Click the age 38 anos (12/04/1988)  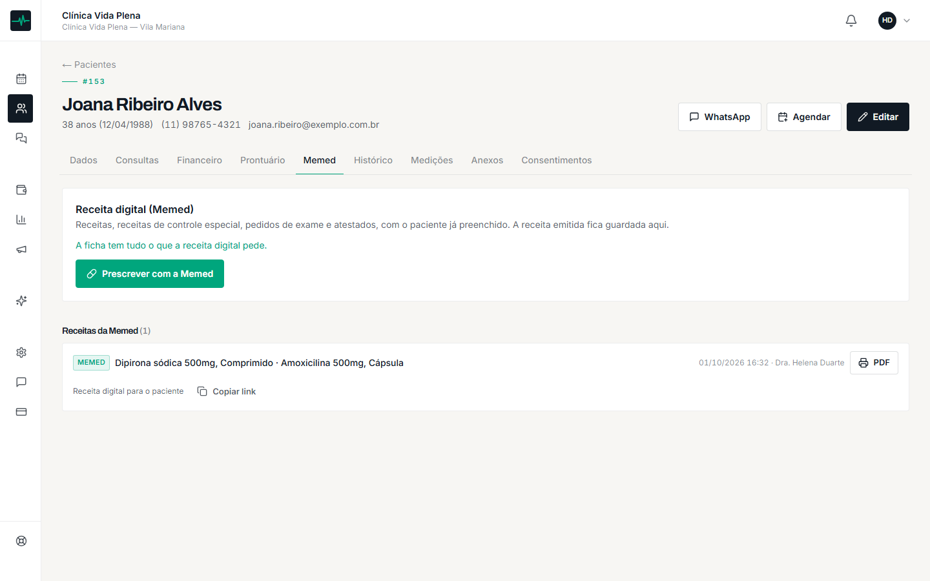point(107,125)
